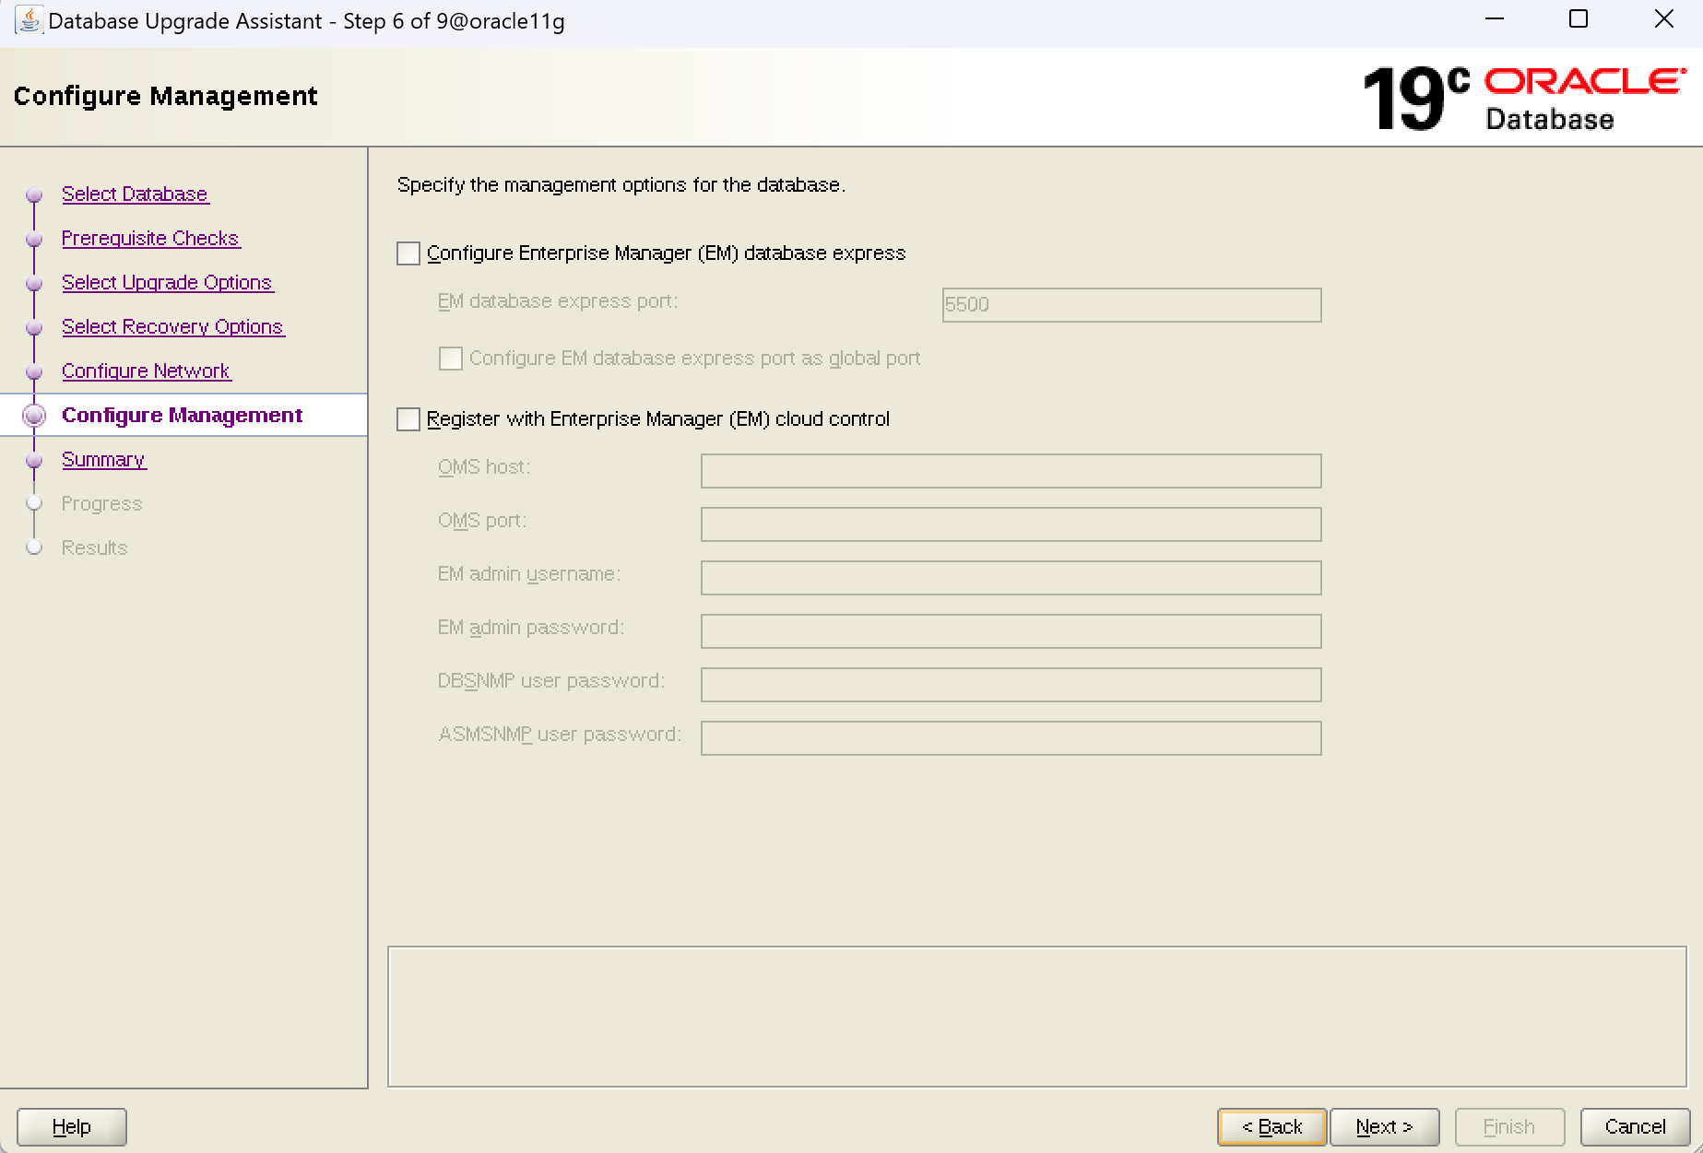Jump to Select Upgrade Options step
This screenshot has height=1153, width=1703.
coord(167,283)
